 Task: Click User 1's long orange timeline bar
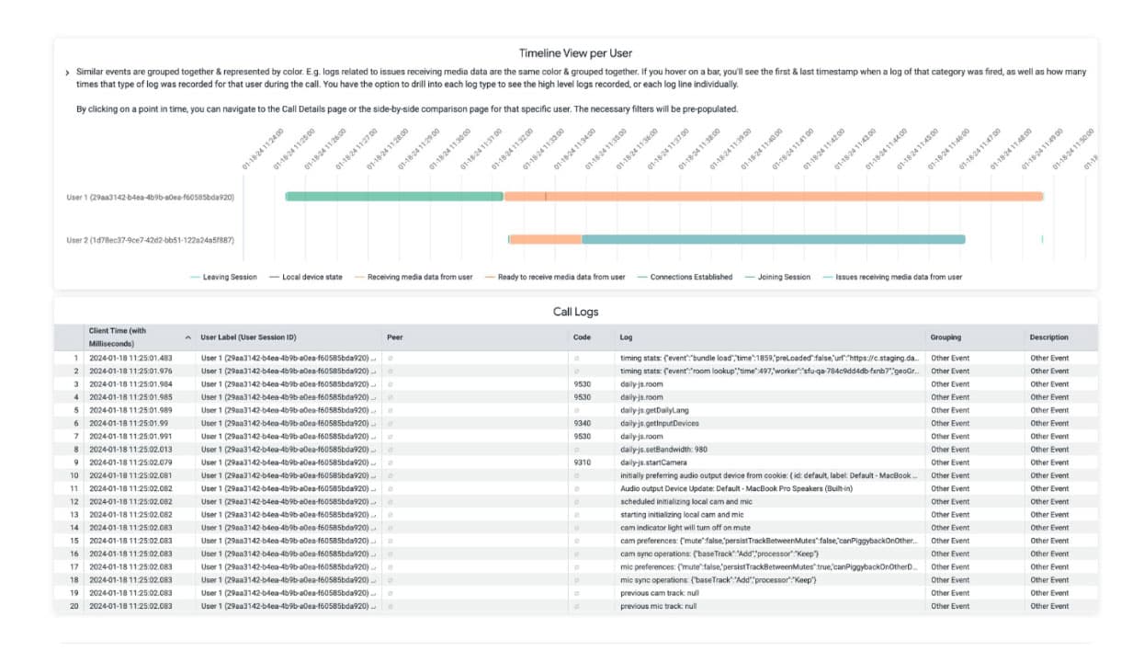coord(774,196)
